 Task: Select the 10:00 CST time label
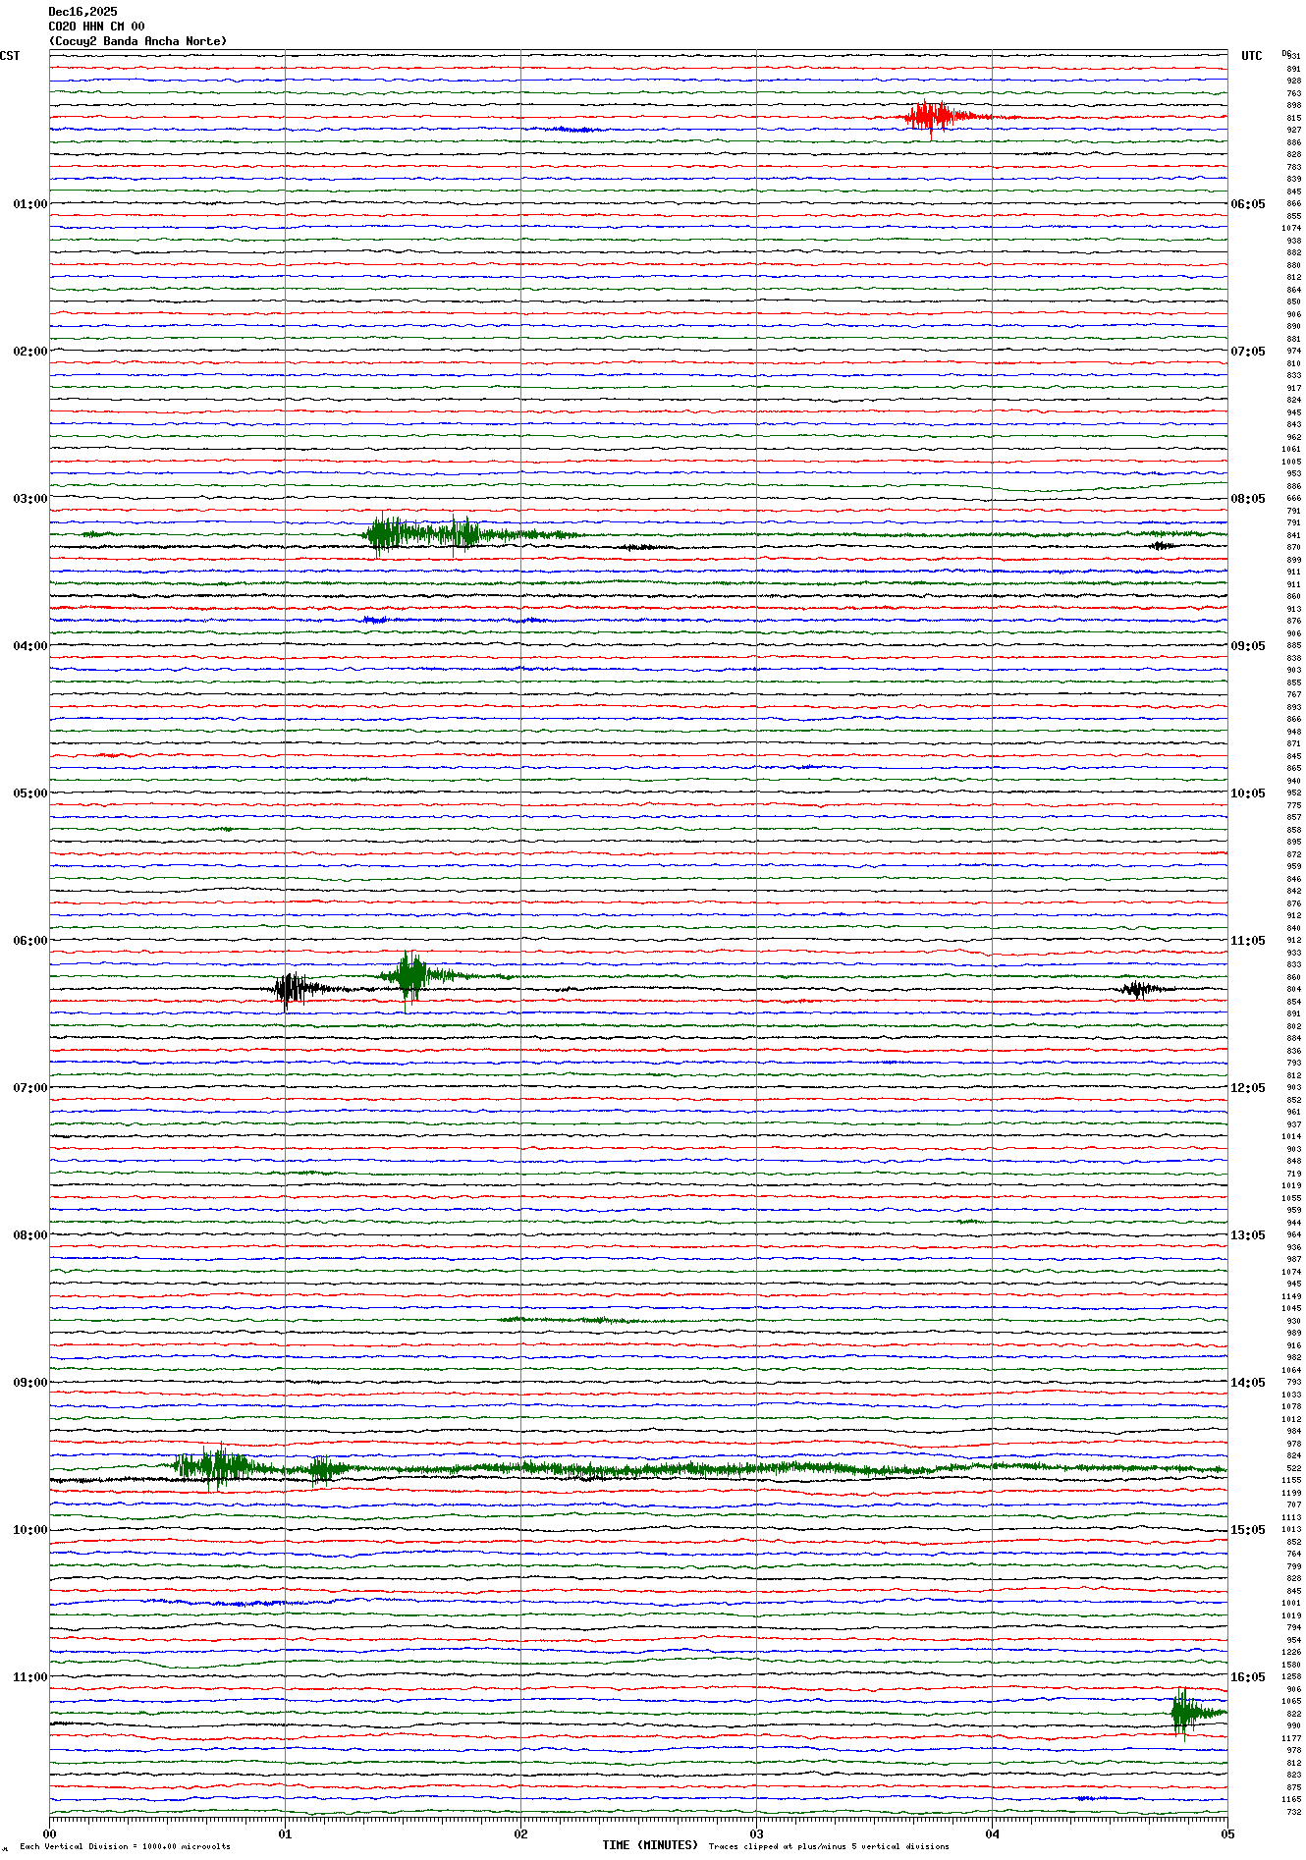[x=29, y=1530]
